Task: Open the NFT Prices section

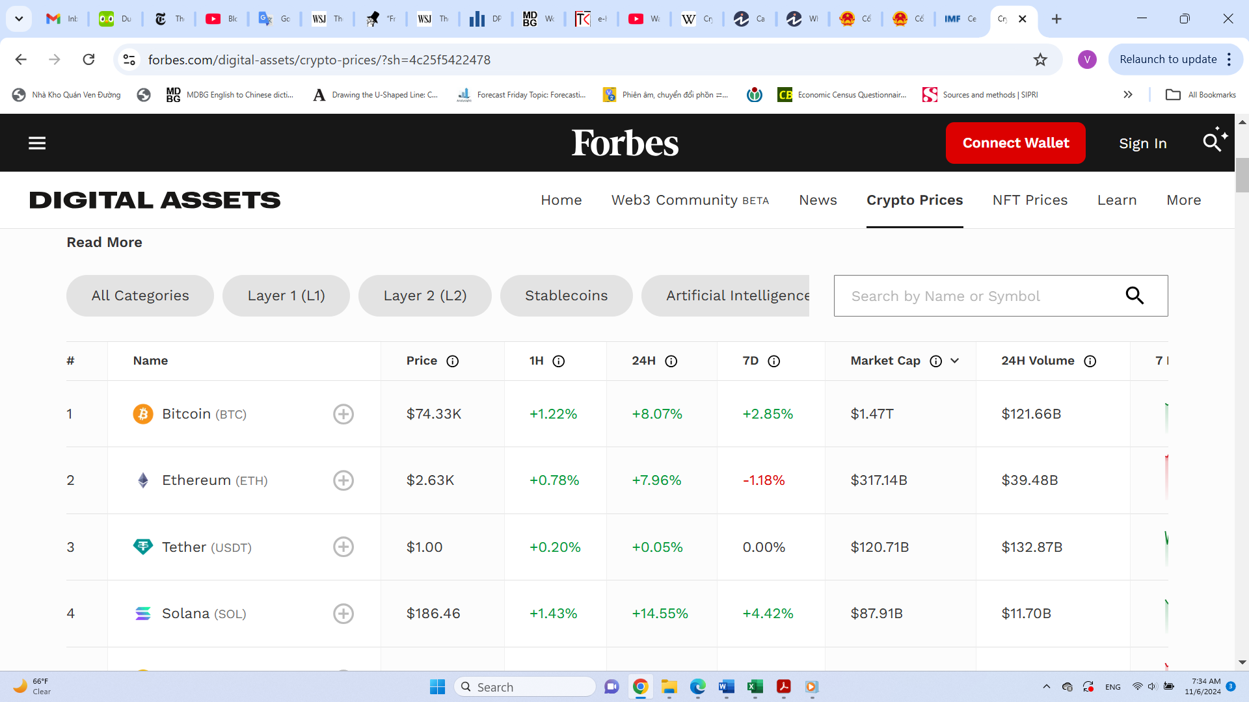Action: 1030,200
